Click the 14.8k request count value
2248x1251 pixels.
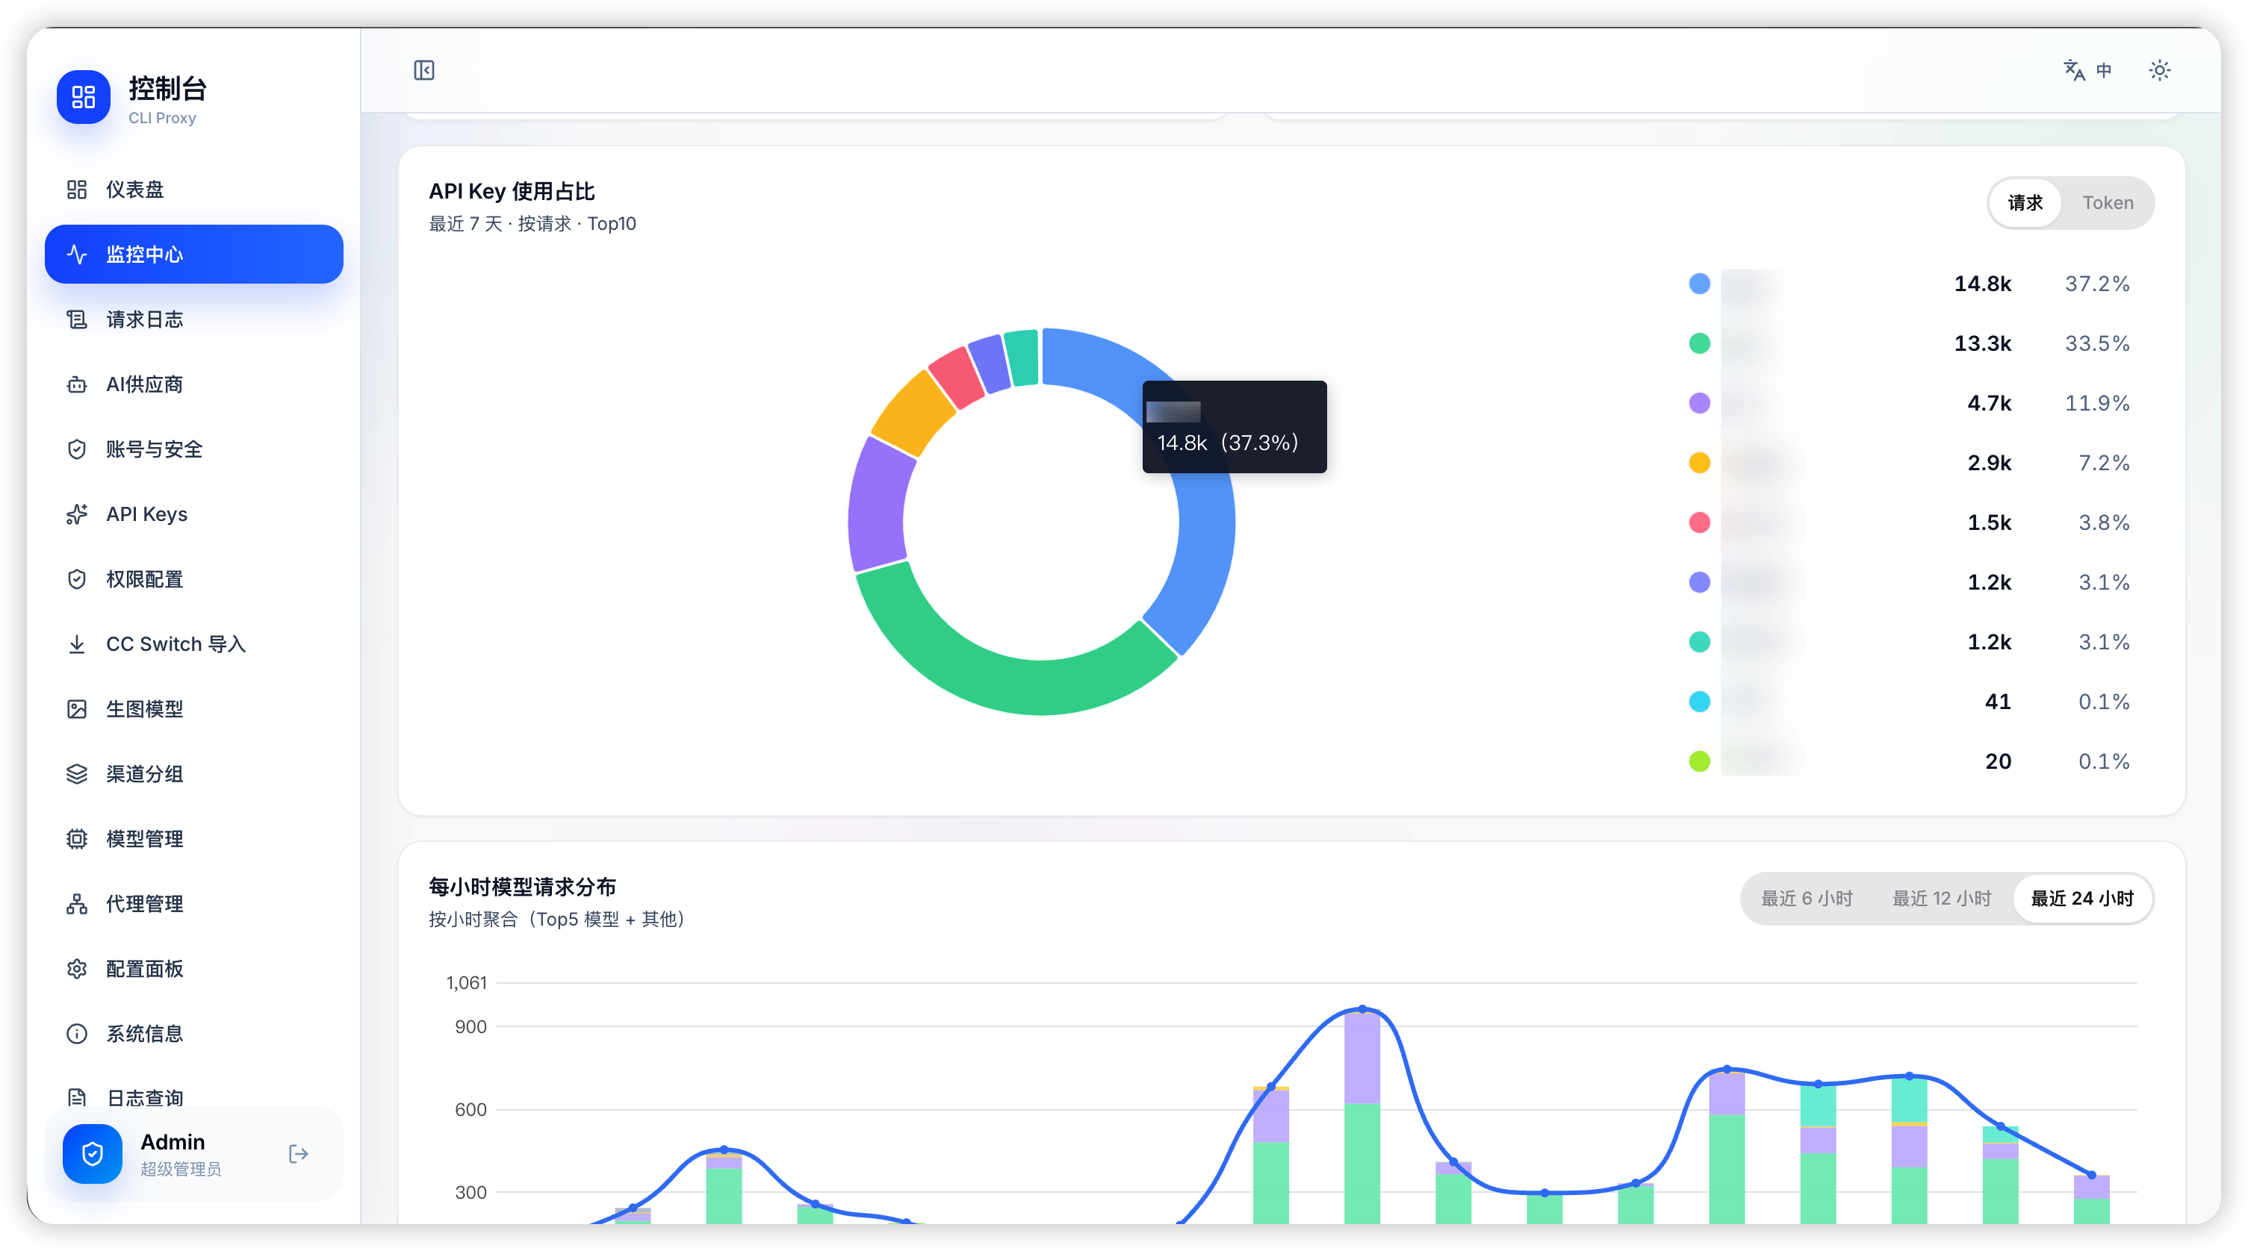tap(1982, 284)
